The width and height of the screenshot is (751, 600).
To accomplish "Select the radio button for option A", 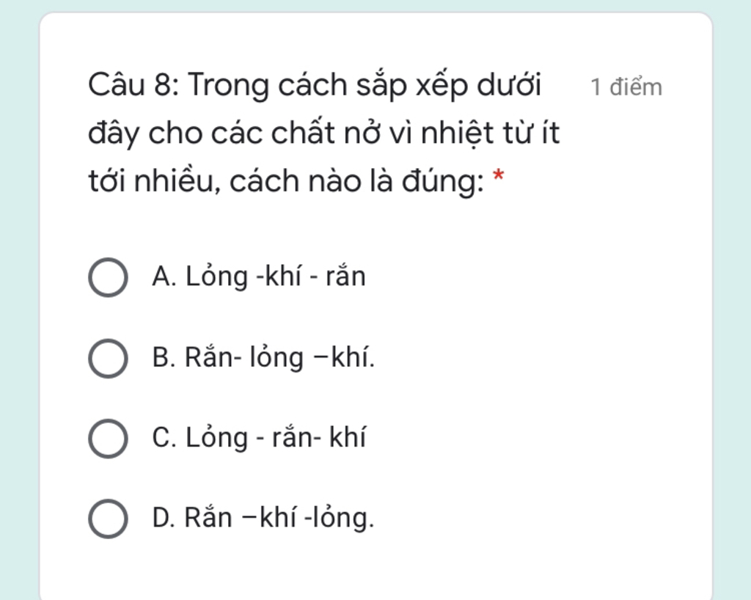I will click(x=108, y=277).
